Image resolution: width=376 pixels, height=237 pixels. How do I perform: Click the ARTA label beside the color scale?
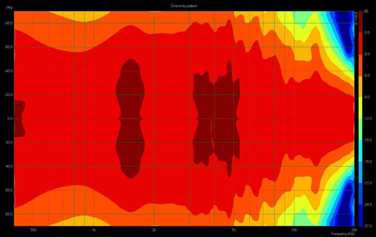pos(356,18)
